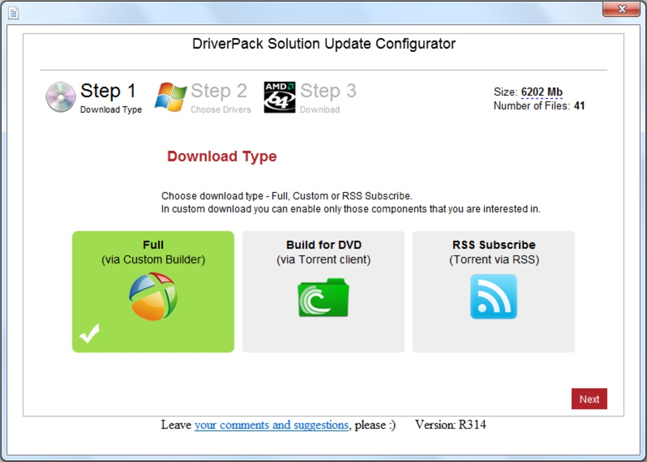Click the Version: R314 text

point(451,424)
